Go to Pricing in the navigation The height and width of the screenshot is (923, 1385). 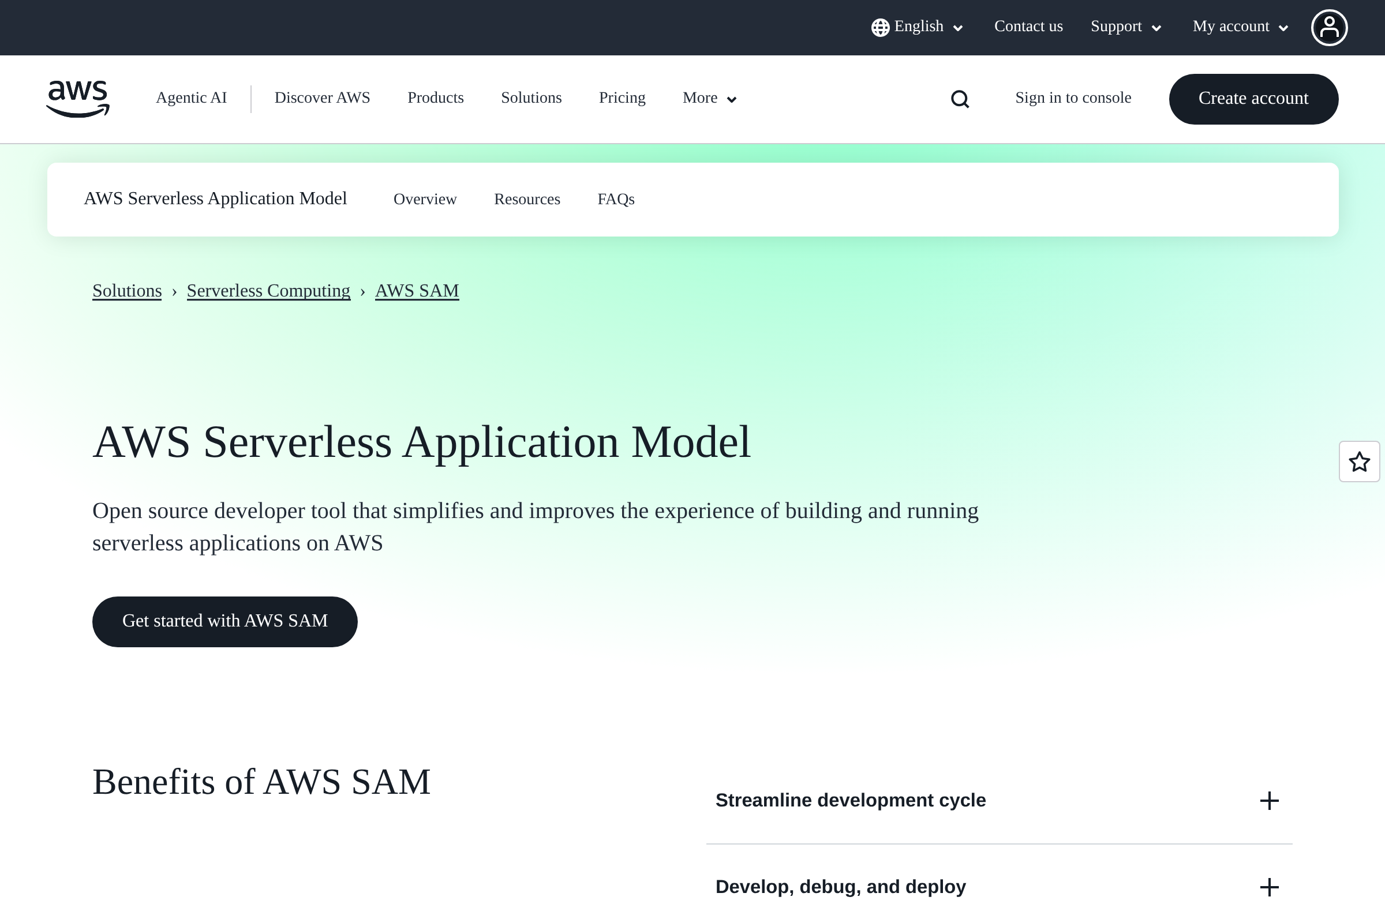[622, 97]
